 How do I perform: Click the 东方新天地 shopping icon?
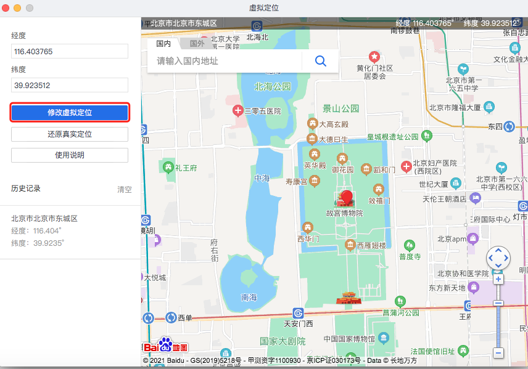(474, 287)
